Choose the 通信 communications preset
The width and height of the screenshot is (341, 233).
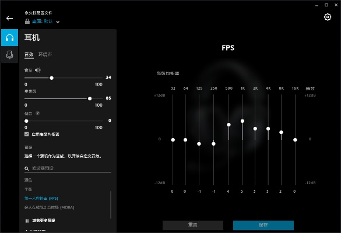coord(29,180)
